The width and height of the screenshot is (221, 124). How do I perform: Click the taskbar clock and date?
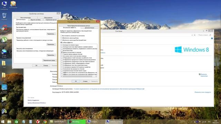tap(216, 122)
